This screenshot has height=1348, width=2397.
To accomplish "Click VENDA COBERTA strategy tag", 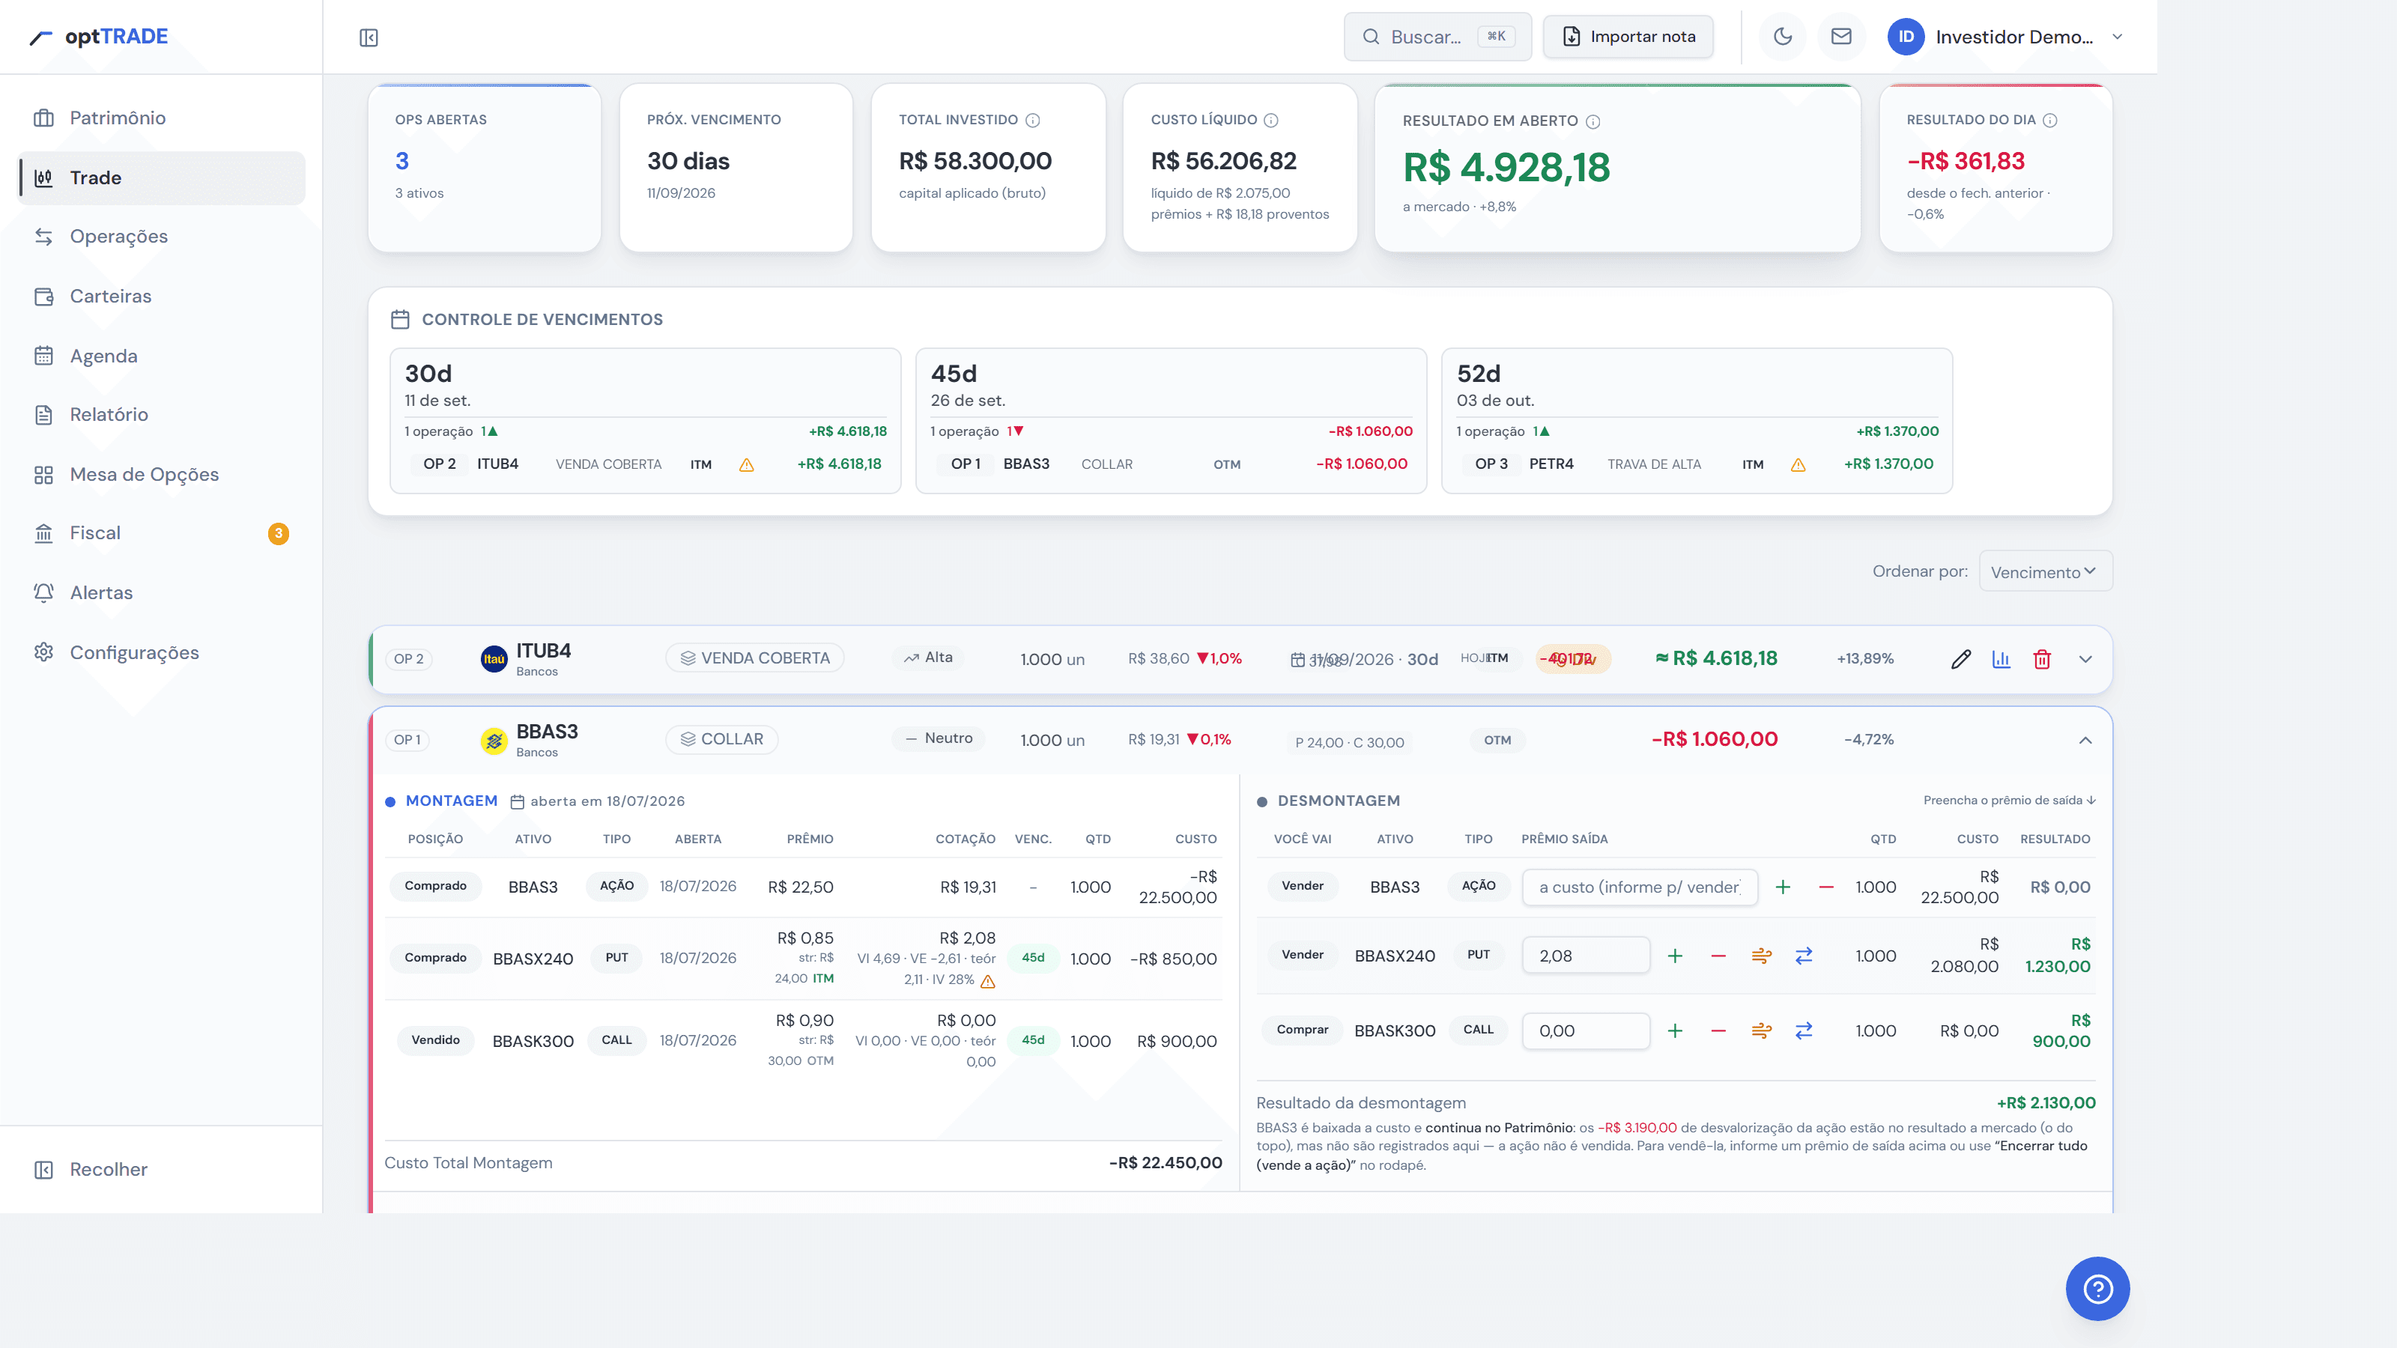I will (754, 658).
